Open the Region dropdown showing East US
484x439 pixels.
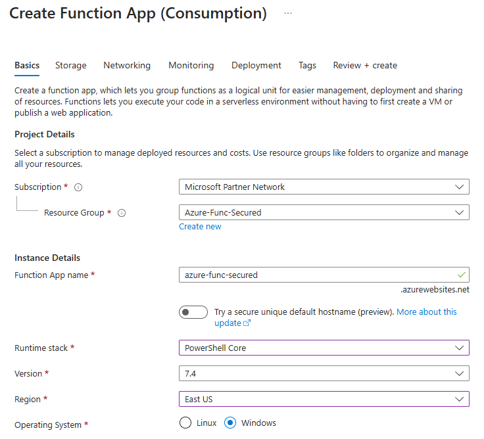click(x=324, y=399)
